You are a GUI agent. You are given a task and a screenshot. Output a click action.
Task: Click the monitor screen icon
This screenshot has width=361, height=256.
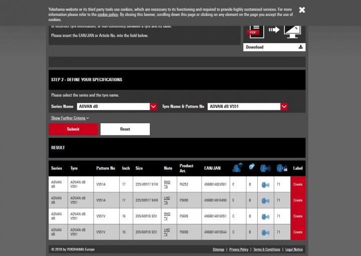pos(292,32)
